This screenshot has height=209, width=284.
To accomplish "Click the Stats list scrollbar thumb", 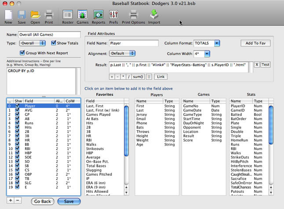I will tap(271, 125).
